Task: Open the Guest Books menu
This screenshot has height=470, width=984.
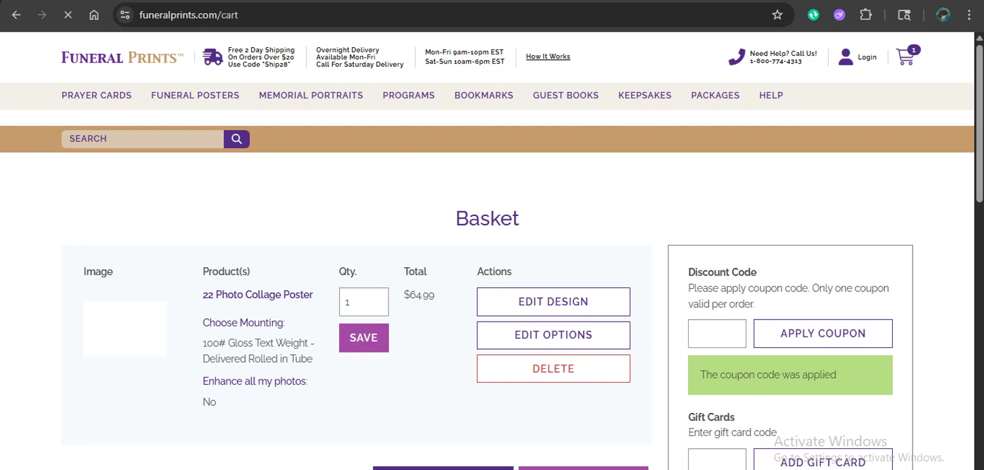Action: point(565,95)
